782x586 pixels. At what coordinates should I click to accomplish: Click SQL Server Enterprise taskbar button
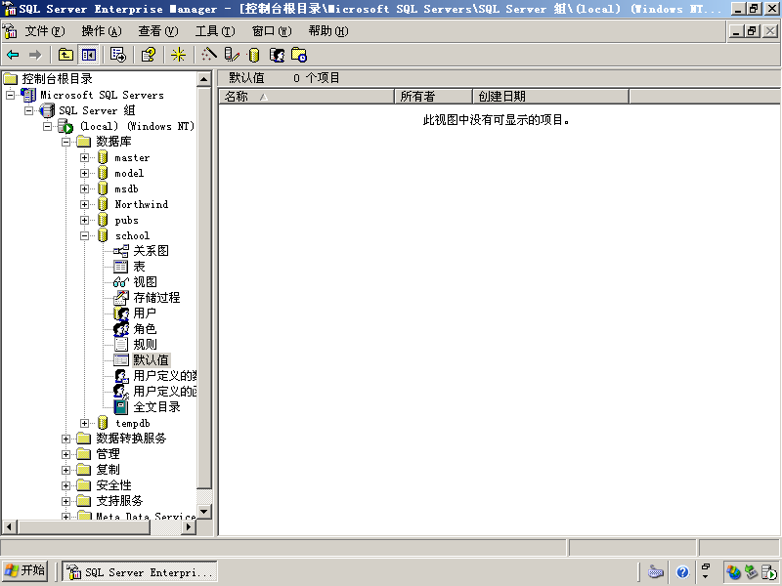[x=140, y=572]
